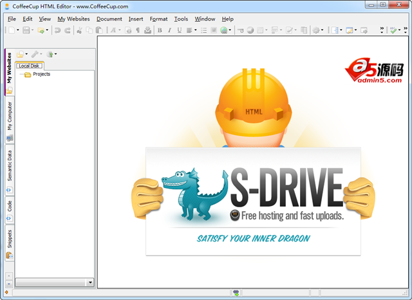Toggle Underline formatting

point(179,30)
